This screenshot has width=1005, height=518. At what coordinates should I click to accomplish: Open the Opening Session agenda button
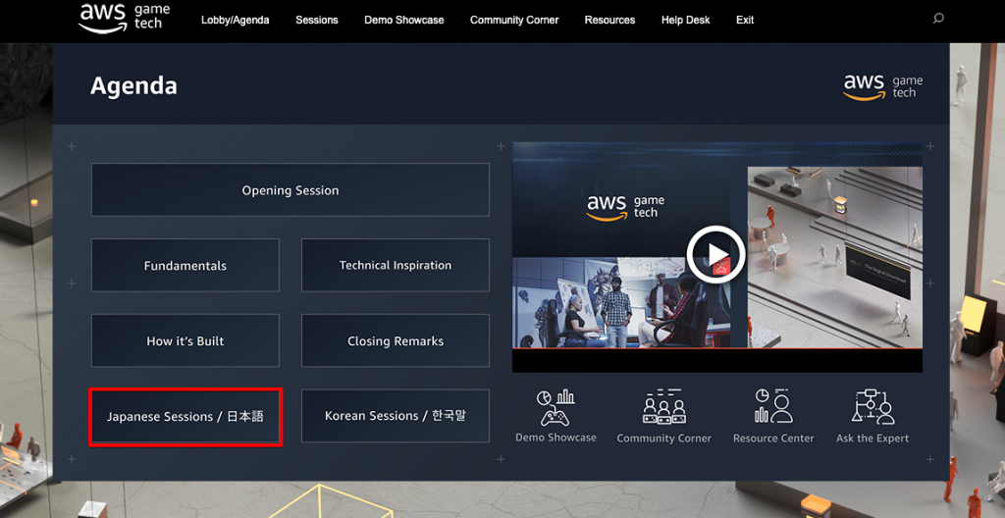coord(291,189)
